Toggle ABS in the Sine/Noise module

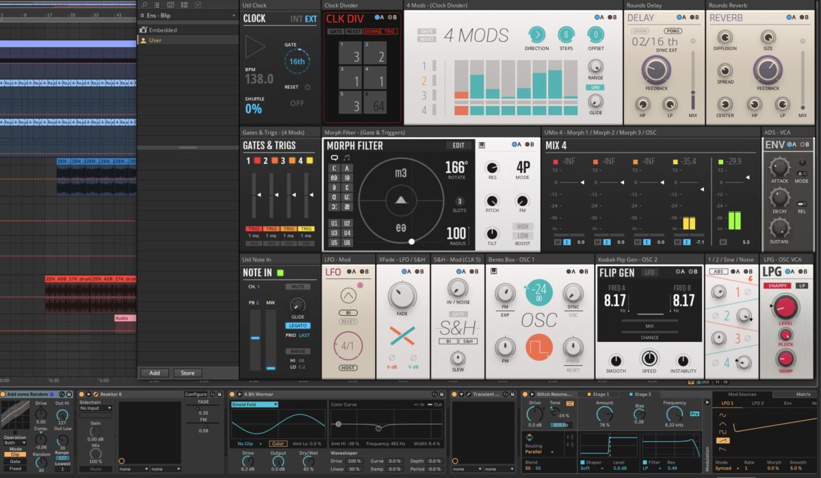coord(718,271)
